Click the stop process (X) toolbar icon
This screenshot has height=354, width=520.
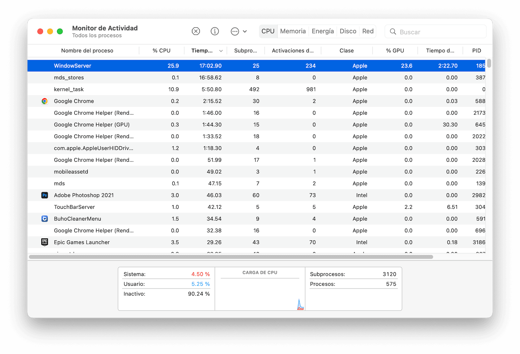tap(196, 31)
